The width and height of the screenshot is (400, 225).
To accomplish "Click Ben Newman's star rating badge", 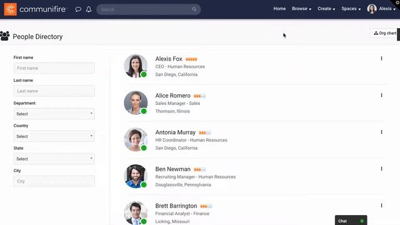I will [199, 169].
